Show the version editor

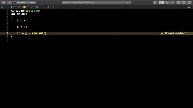coord(172,3)
